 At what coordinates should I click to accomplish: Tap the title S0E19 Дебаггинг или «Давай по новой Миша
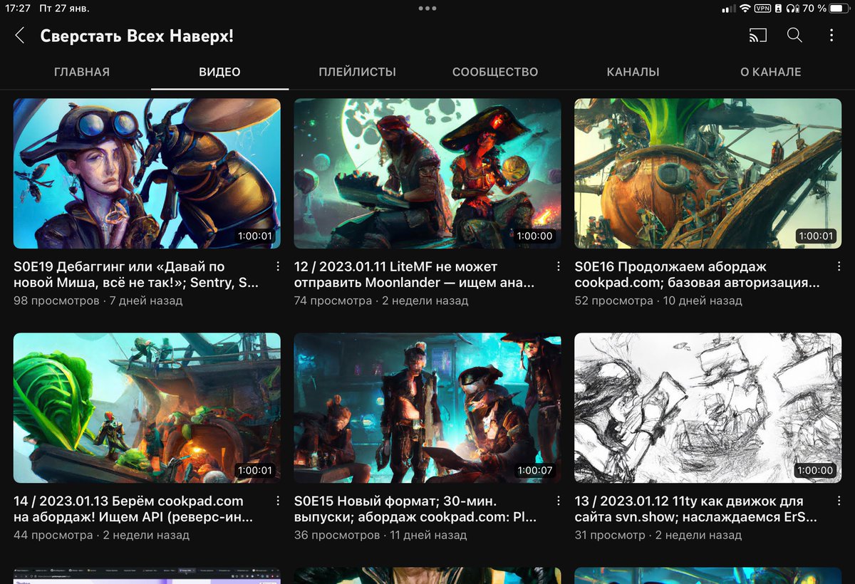[x=136, y=274]
